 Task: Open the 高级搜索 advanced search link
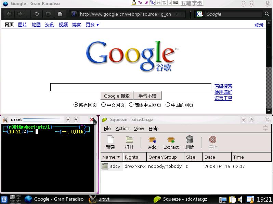pos(223,86)
